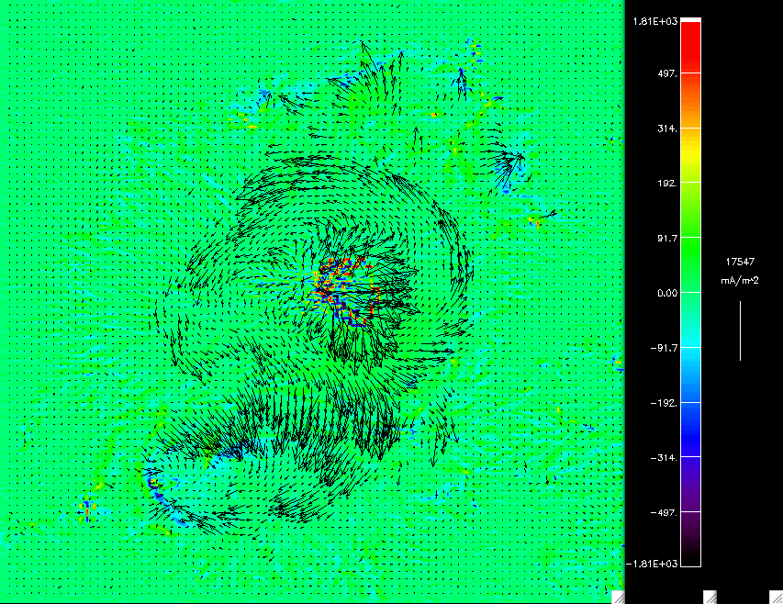The image size is (783, 604).
Task: Click the 497. color bar label
Action: tap(667, 73)
